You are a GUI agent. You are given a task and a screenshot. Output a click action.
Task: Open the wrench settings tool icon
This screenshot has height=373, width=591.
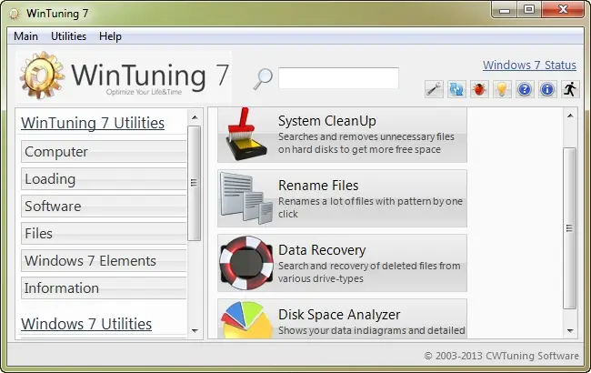tap(434, 89)
